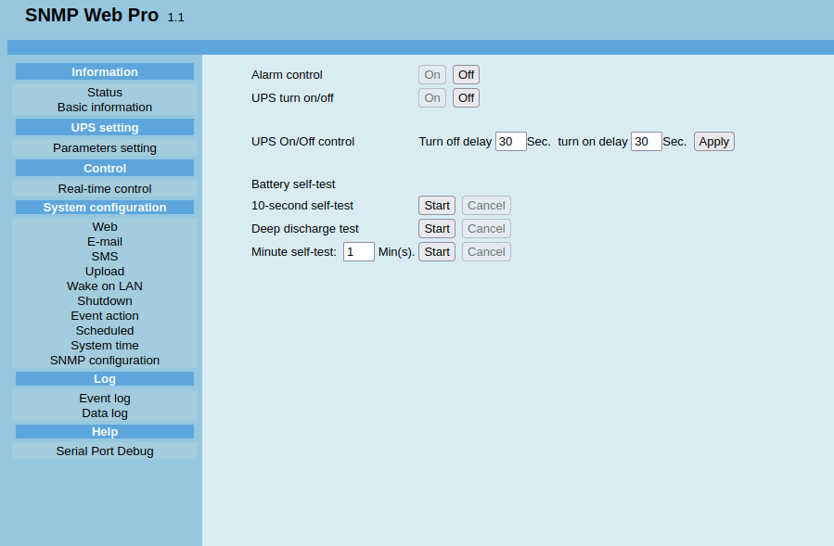Turn UPS Off via turn on/off row
Screen dimensions: 834x546
point(466,98)
